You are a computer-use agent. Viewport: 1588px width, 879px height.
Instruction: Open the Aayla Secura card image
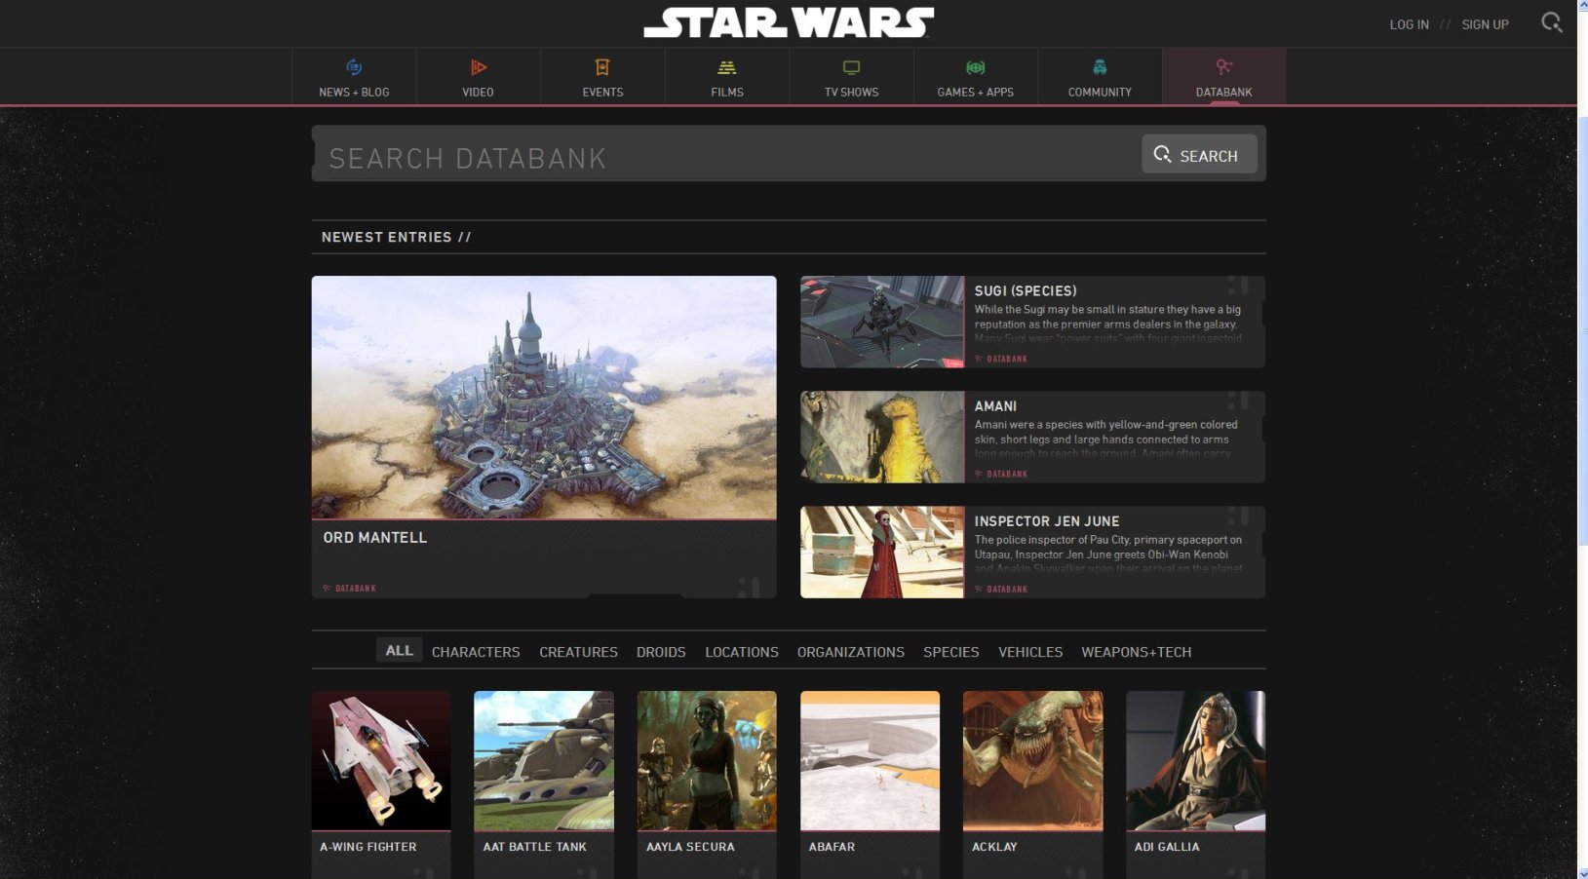coord(707,760)
